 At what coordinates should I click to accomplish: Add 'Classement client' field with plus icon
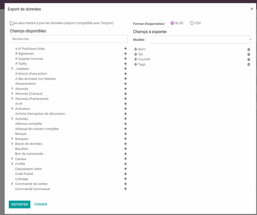click(126, 169)
